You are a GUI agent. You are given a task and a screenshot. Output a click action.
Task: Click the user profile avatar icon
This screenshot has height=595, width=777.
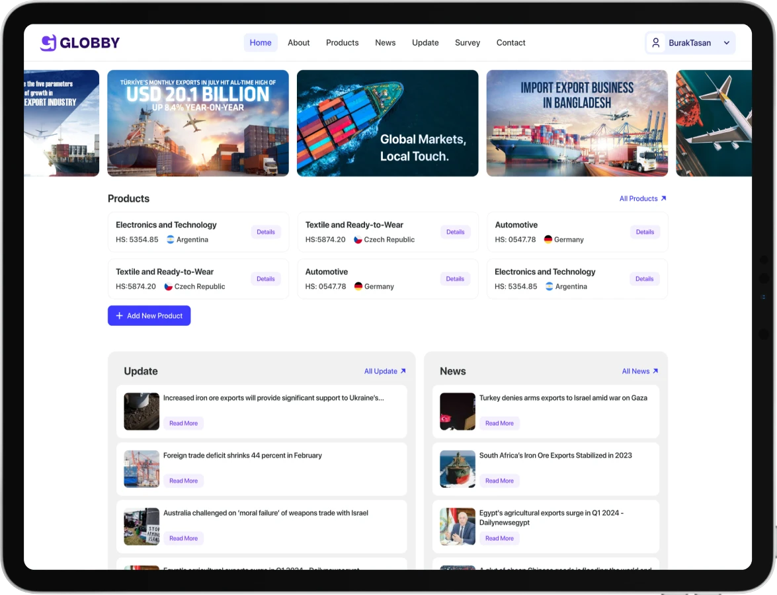[655, 42]
